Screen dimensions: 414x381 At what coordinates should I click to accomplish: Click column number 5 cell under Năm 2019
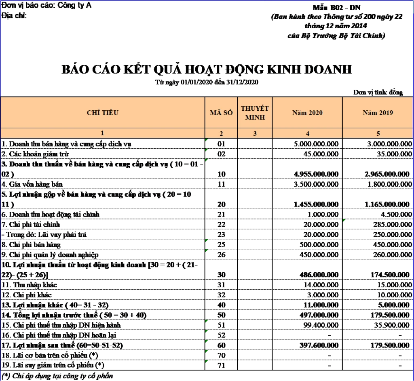[378, 133]
